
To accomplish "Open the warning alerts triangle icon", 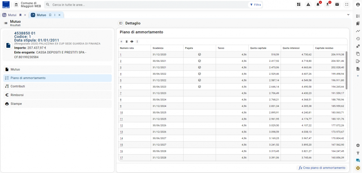I will pos(308,4).
